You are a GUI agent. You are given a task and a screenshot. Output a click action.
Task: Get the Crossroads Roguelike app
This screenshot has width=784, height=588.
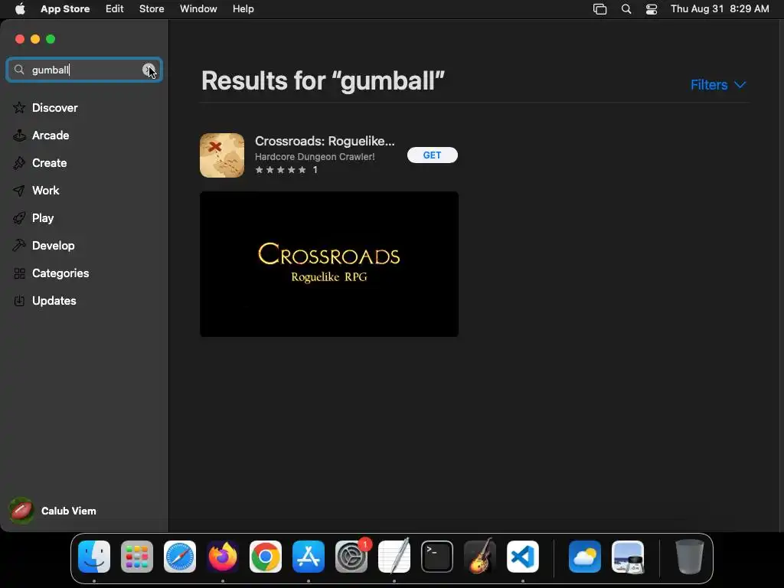pyautogui.click(x=432, y=155)
